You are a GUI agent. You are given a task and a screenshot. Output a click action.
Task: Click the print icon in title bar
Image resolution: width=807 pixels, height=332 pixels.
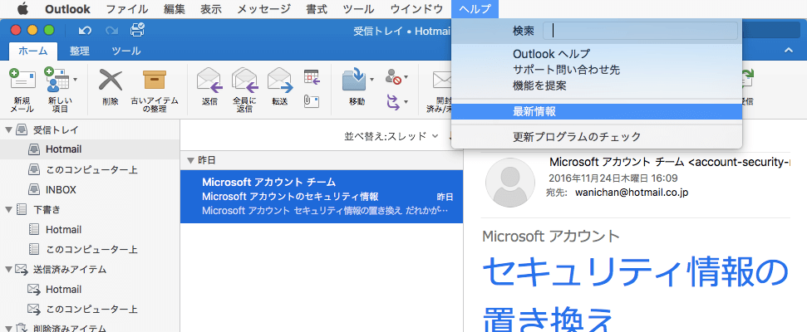pos(137,30)
